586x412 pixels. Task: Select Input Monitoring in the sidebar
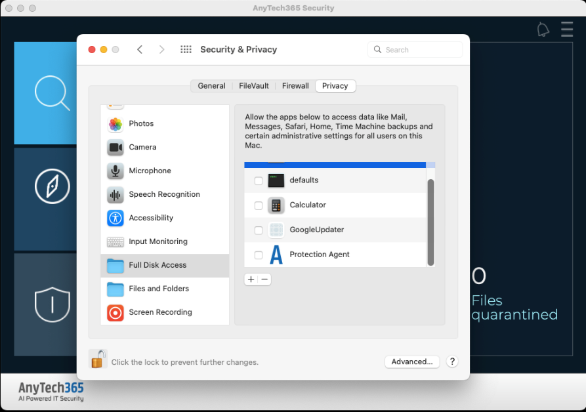click(x=165, y=241)
